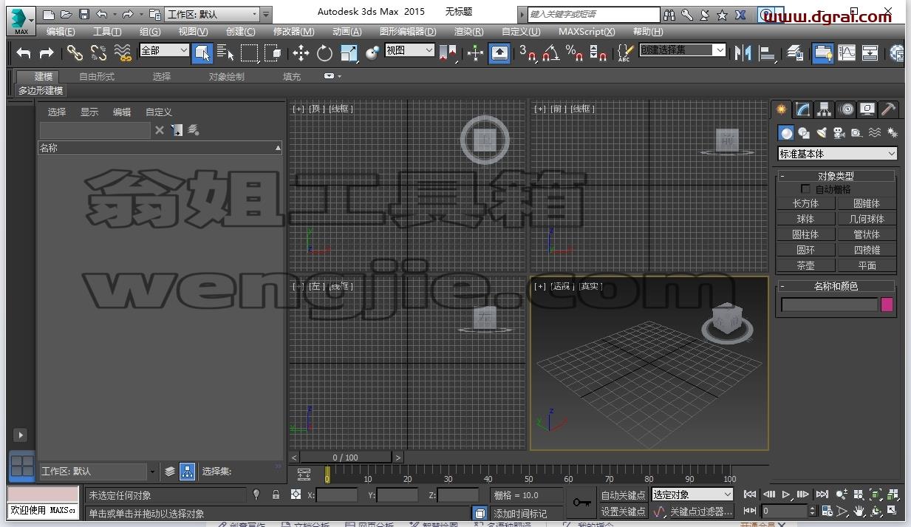Open a file from quick-access toolbar
This screenshot has height=527, width=911.
click(66, 14)
